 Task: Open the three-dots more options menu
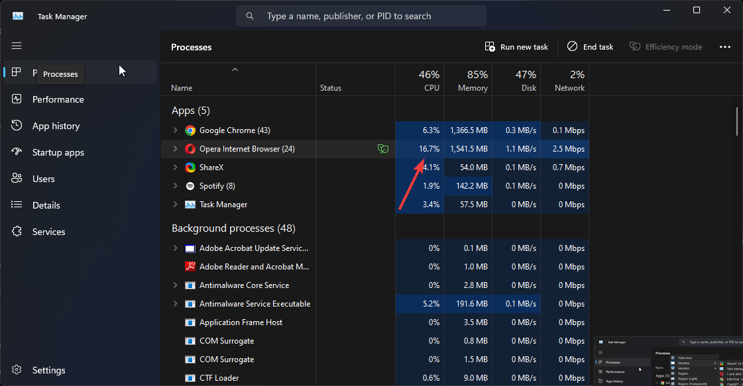click(725, 47)
